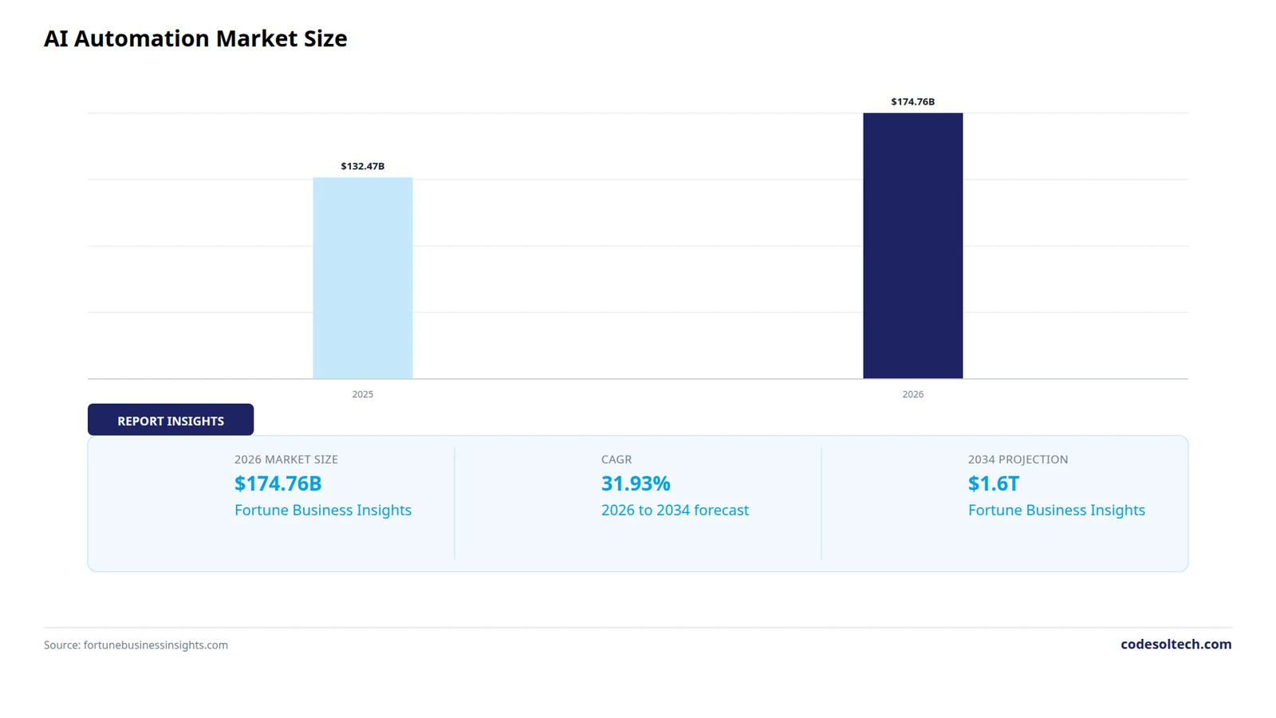Viewport: 1276px width, 718px height.
Task: Click the 2034 PROJECTION heading
Action: tap(1018, 460)
